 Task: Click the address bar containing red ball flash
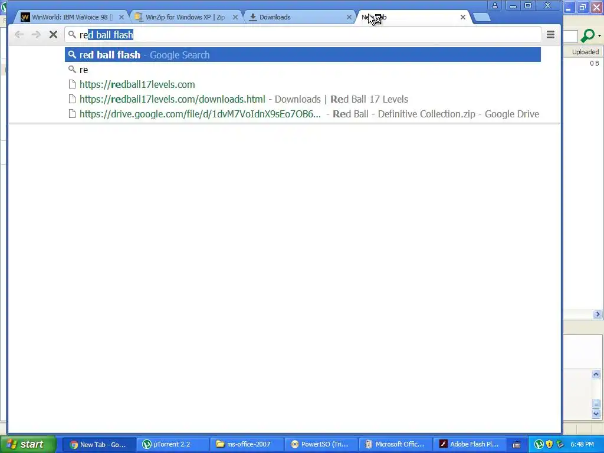[x=303, y=35]
